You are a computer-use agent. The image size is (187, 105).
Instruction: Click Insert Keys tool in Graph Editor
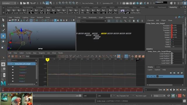tap(13, 56)
